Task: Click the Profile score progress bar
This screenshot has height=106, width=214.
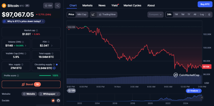Action: (45, 76)
